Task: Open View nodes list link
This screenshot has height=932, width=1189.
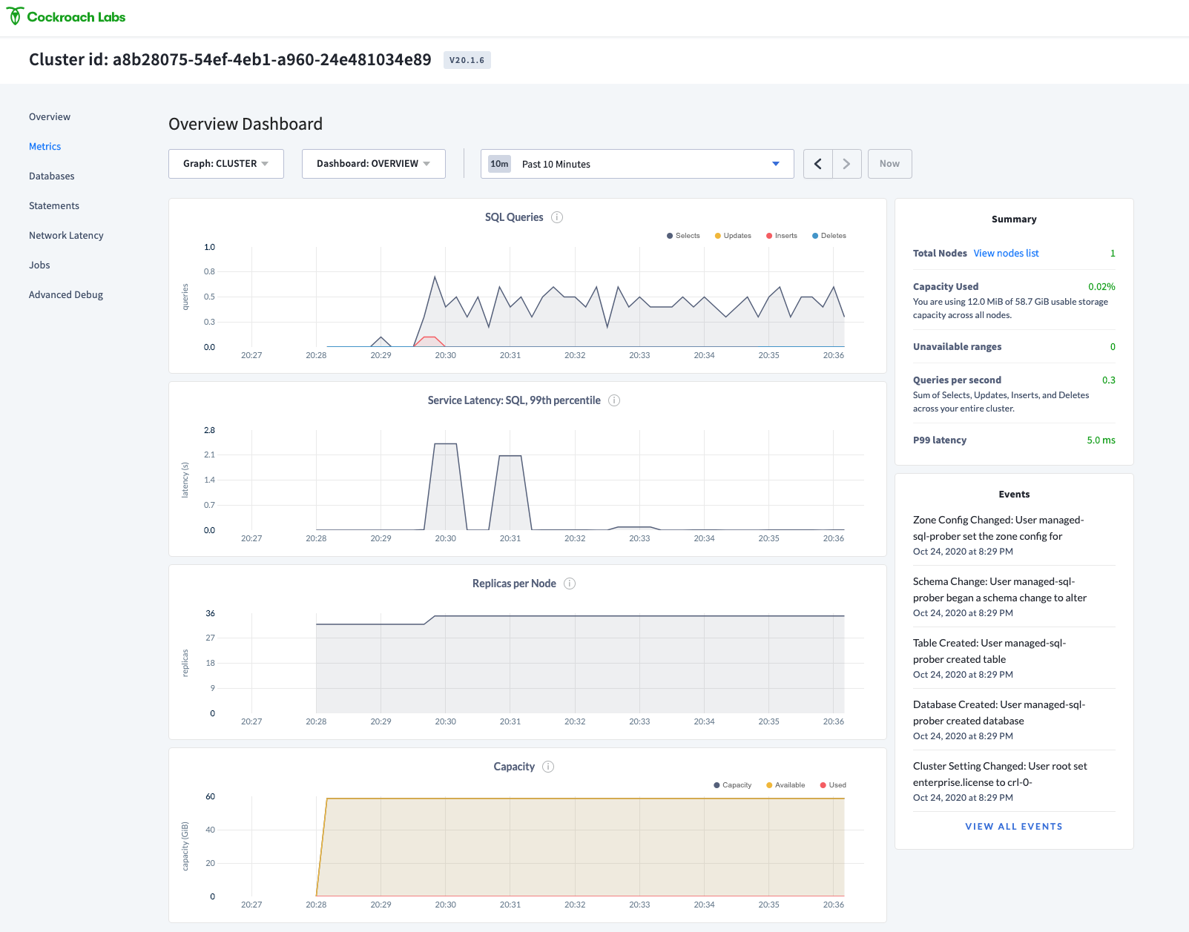Action: pos(1007,254)
